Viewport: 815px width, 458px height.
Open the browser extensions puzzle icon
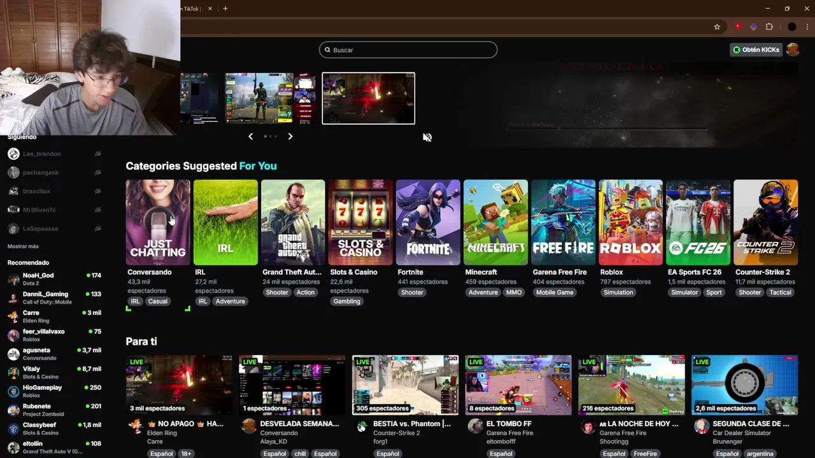click(769, 27)
